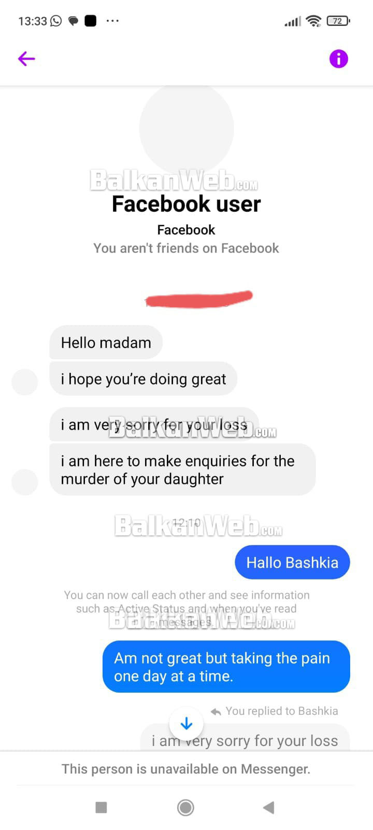Tap the WhatsApp notification icon in the status bar
This screenshot has width=373, height=830.
[x=56, y=21]
